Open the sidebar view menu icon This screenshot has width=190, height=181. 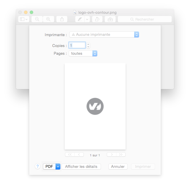click(24, 19)
